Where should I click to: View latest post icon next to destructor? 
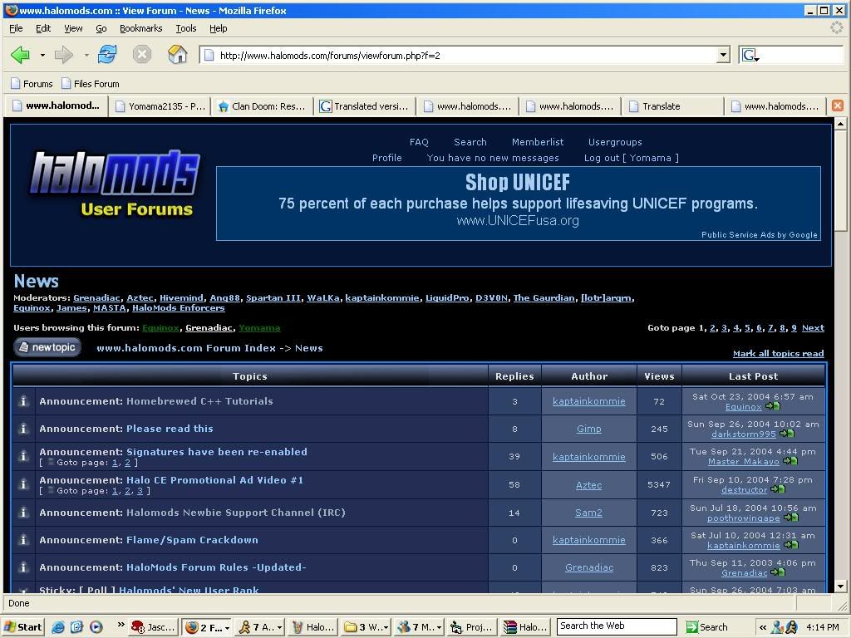778,489
